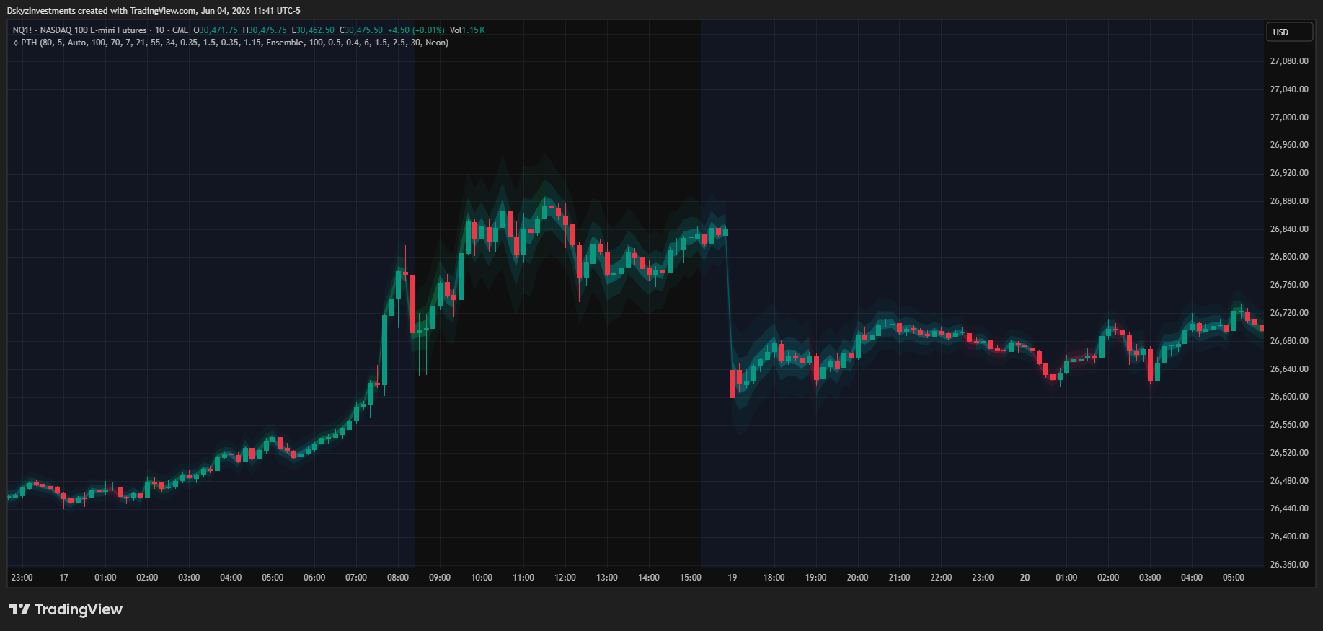Viewport: 1323px width, 631px height.
Task: Click the 26,920.00 price axis label
Action: [1289, 173]
